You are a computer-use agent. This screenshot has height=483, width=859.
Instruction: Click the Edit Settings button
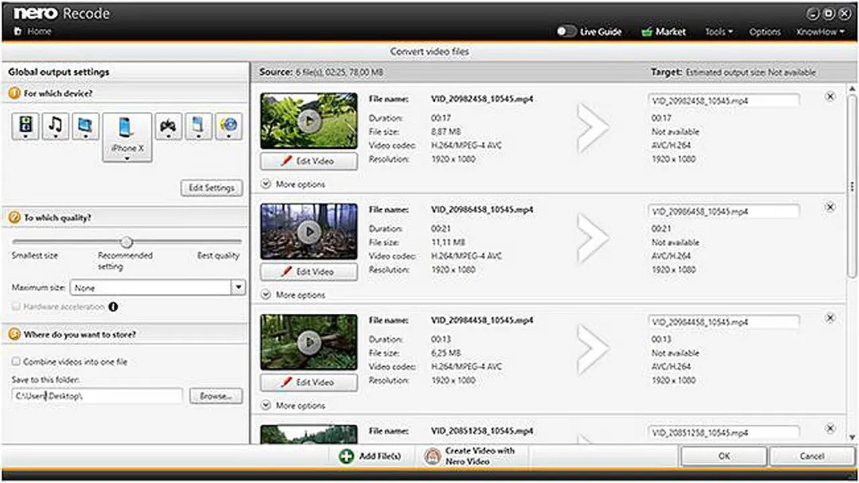tap(211, 188)
